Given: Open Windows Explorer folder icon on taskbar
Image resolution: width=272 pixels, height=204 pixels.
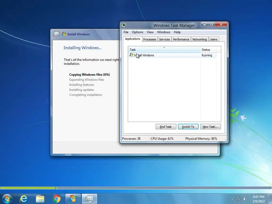Looking at the screenshot, I should point(40,199).
